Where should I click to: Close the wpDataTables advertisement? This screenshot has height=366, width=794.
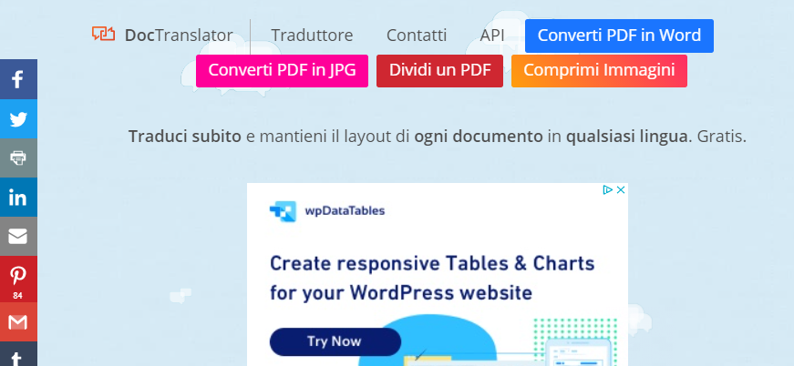click(x=622, y=190)
